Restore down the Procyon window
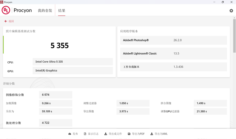The height and width of the screenshot is (139, 236). [x=223, y=2]
